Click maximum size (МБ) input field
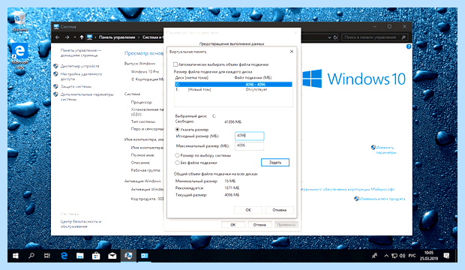This screenshot has height=270, width=465. point(250,145)
